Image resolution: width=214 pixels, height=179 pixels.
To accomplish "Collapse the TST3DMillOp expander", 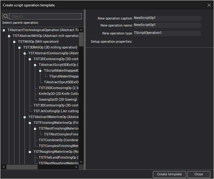I will point(20,48).
